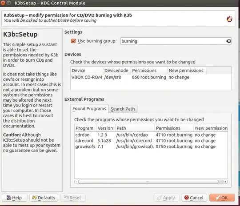Click the horizontal scrollbar left arrow
The height and width of the screenshot is (206, 240).
coord(76,182)
